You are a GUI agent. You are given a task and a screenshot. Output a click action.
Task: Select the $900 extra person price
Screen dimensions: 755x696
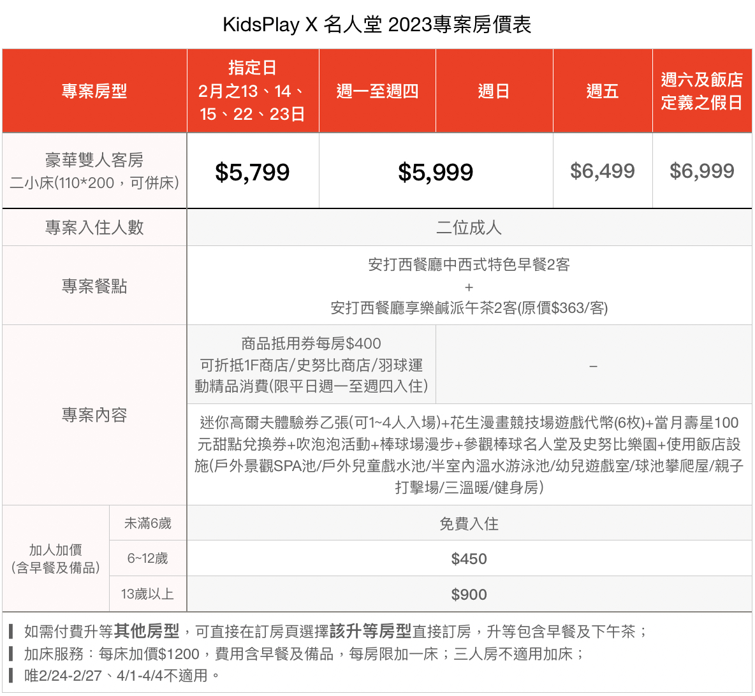pos(469,594)
